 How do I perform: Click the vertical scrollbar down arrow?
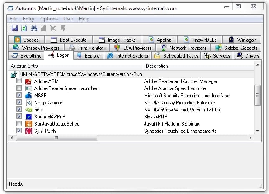pyautogui.click(x=257, y=131)
